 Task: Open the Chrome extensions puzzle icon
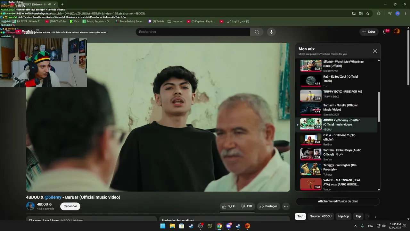click(x=379, y=13)
